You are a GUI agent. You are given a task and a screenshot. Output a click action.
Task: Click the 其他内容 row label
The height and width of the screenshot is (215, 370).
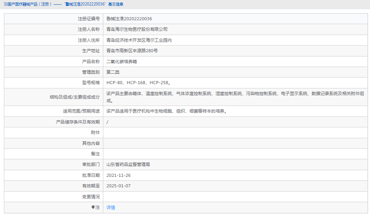[91, 143]
